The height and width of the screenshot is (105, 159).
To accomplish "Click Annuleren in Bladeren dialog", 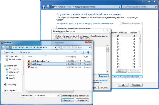I will [82, 100].
